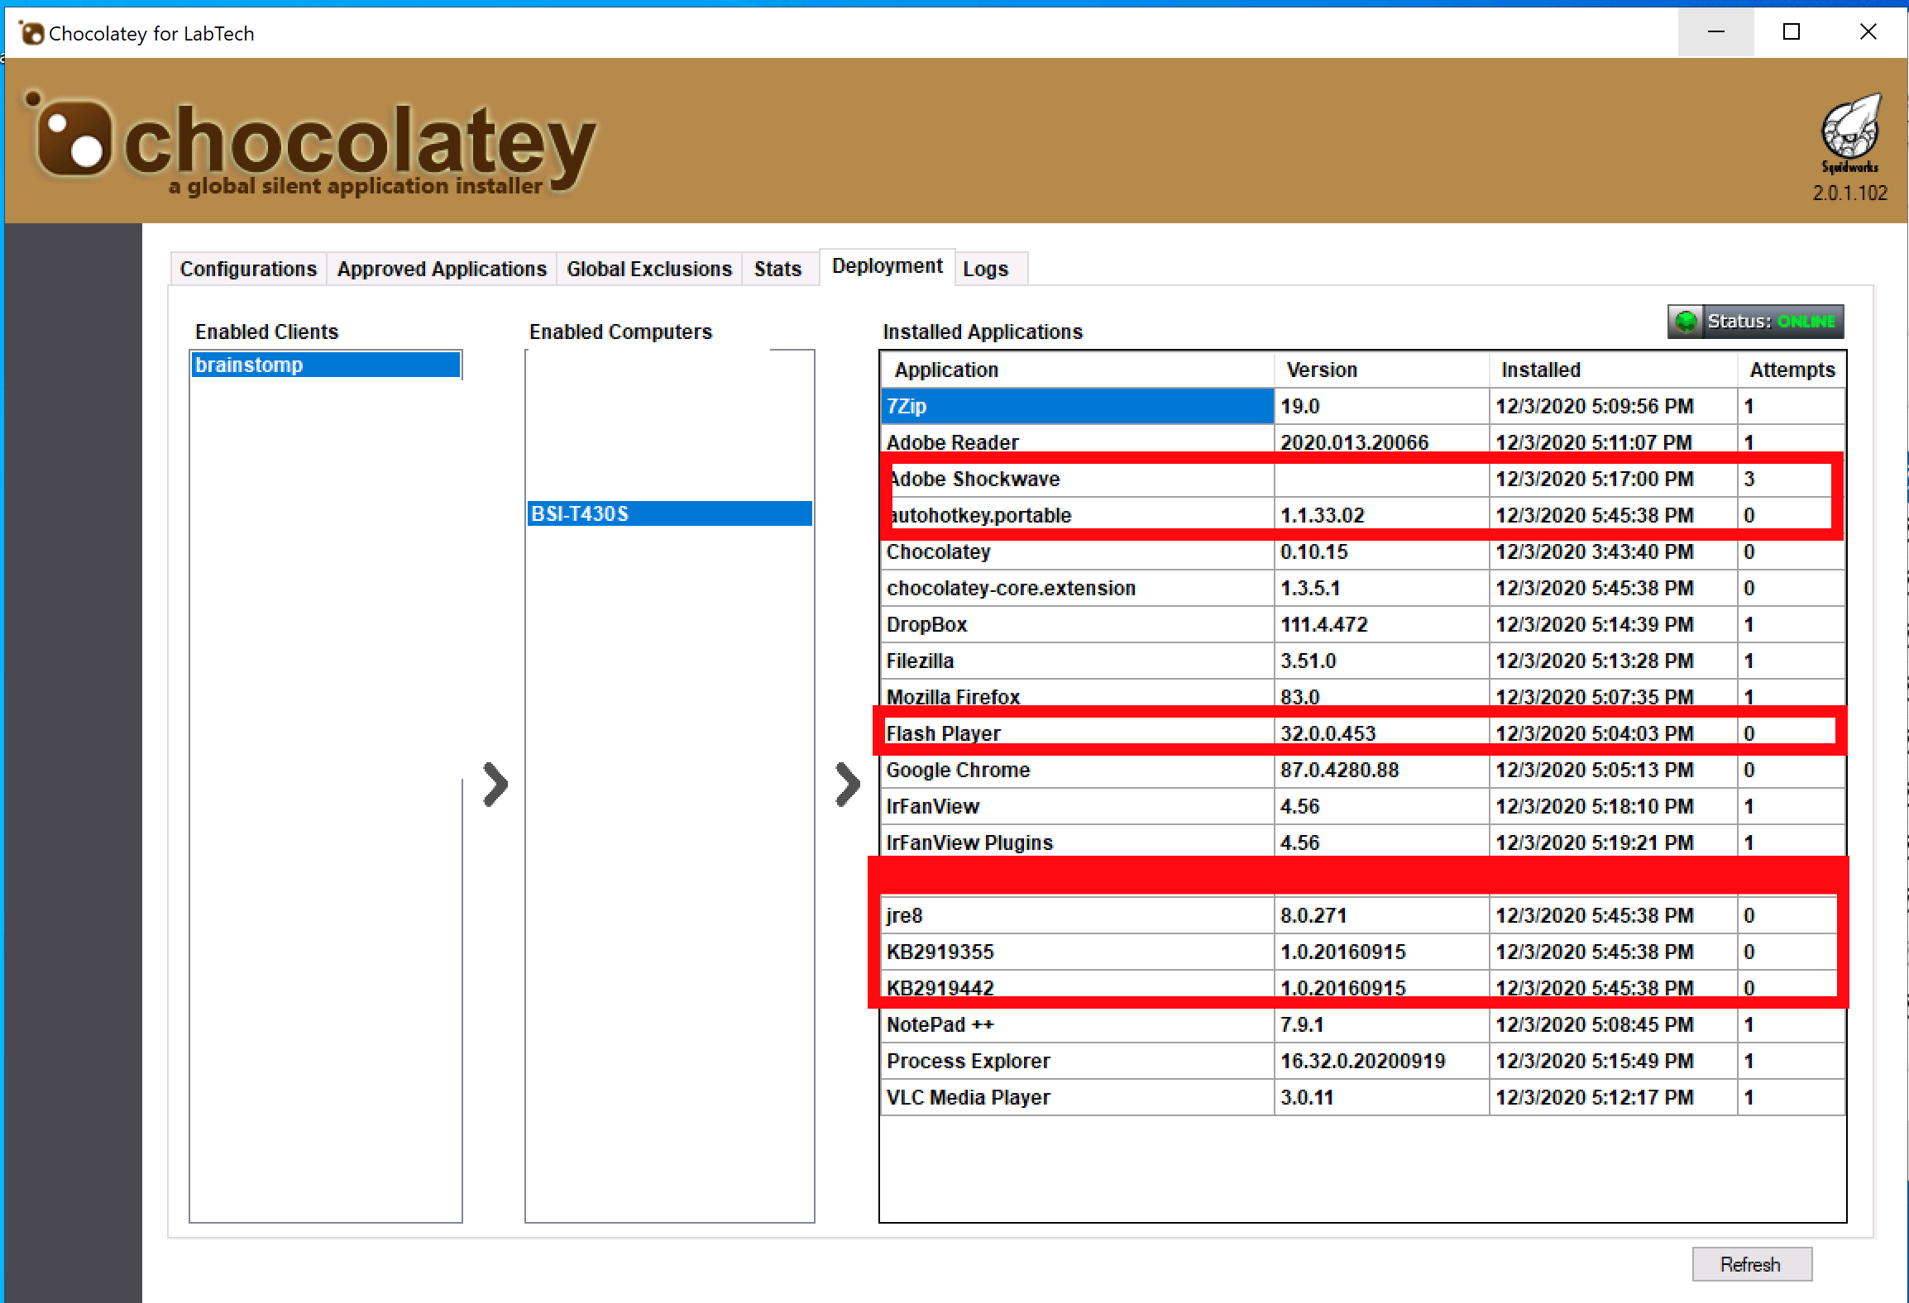Click the Stats tab
This screenshot has width=1909, height=1303.
779,267
